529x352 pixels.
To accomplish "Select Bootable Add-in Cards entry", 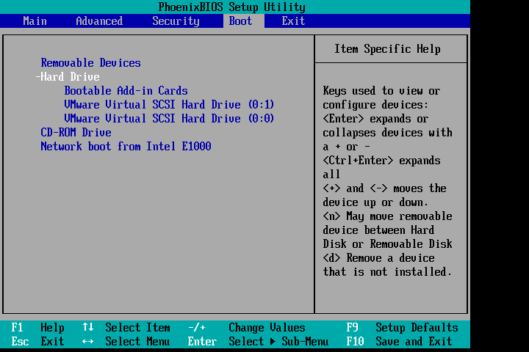I will point(126,91).
